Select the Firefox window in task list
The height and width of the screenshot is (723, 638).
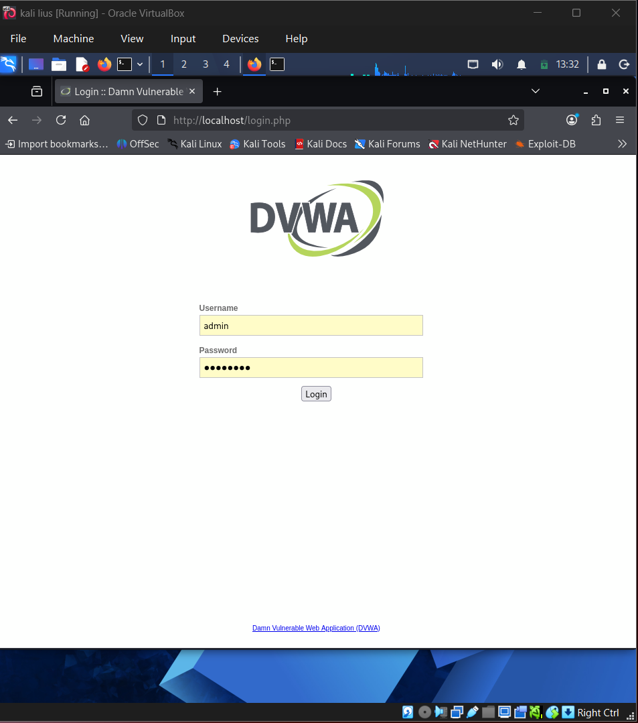click(254, 64)
